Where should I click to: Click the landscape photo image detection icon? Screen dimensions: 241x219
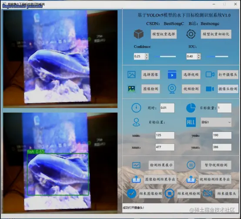tap(131, 89)
